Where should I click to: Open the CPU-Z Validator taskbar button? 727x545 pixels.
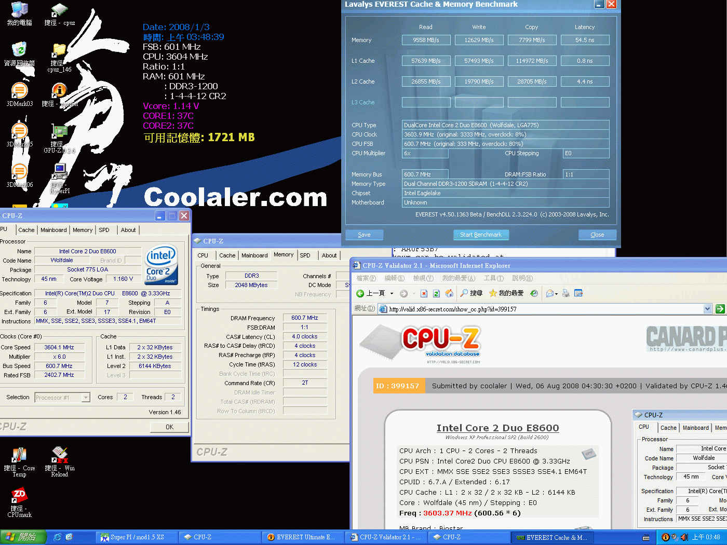386,537
